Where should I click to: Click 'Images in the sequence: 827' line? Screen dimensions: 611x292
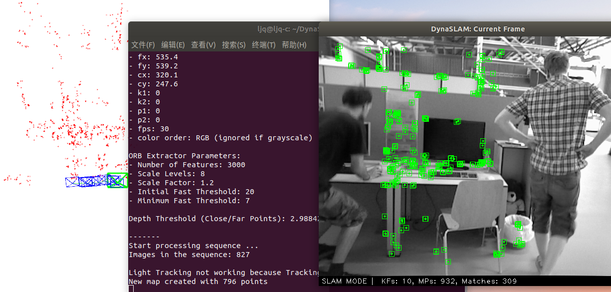point(190,255)
